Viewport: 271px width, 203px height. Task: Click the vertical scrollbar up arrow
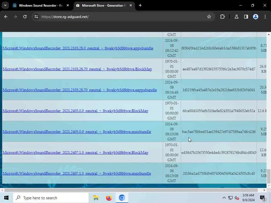point(269,35)
